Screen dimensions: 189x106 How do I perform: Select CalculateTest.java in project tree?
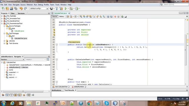(x=21, y=38)
